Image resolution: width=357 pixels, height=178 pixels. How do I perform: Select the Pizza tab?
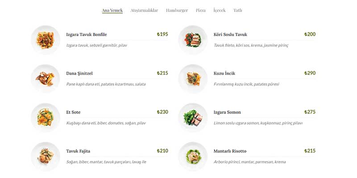pos(201,10)
